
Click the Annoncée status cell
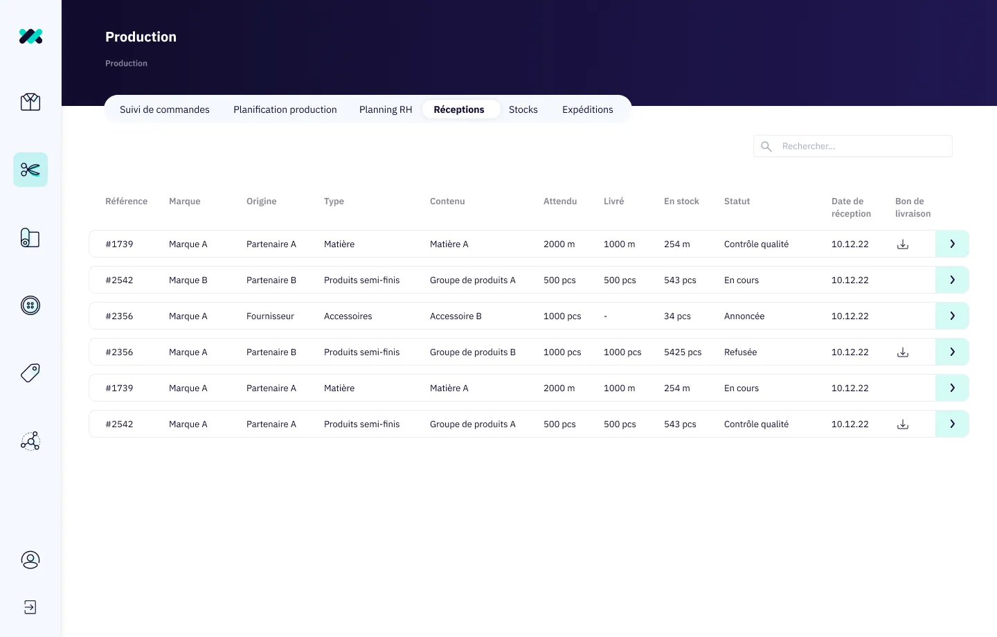[744, 316]
